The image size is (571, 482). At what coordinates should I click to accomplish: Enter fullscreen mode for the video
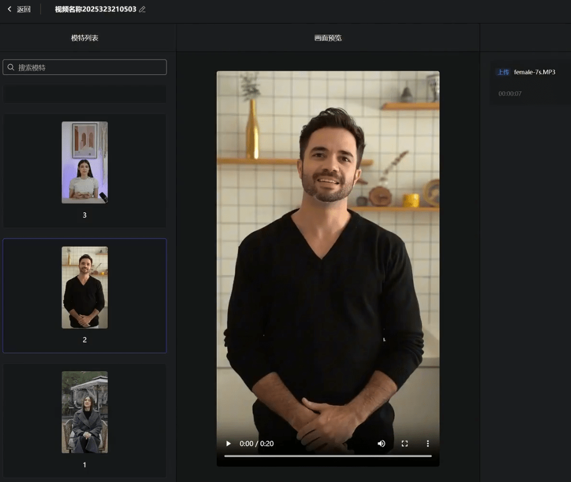405,444
